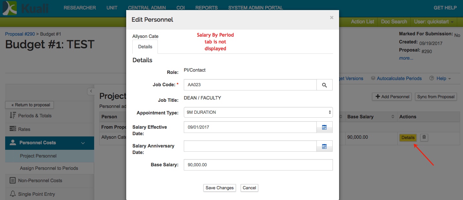Collapse the left navigation sidebar arrow
Image resolution: width=463 pixels, height=200 pixels.
click(91, 91)
